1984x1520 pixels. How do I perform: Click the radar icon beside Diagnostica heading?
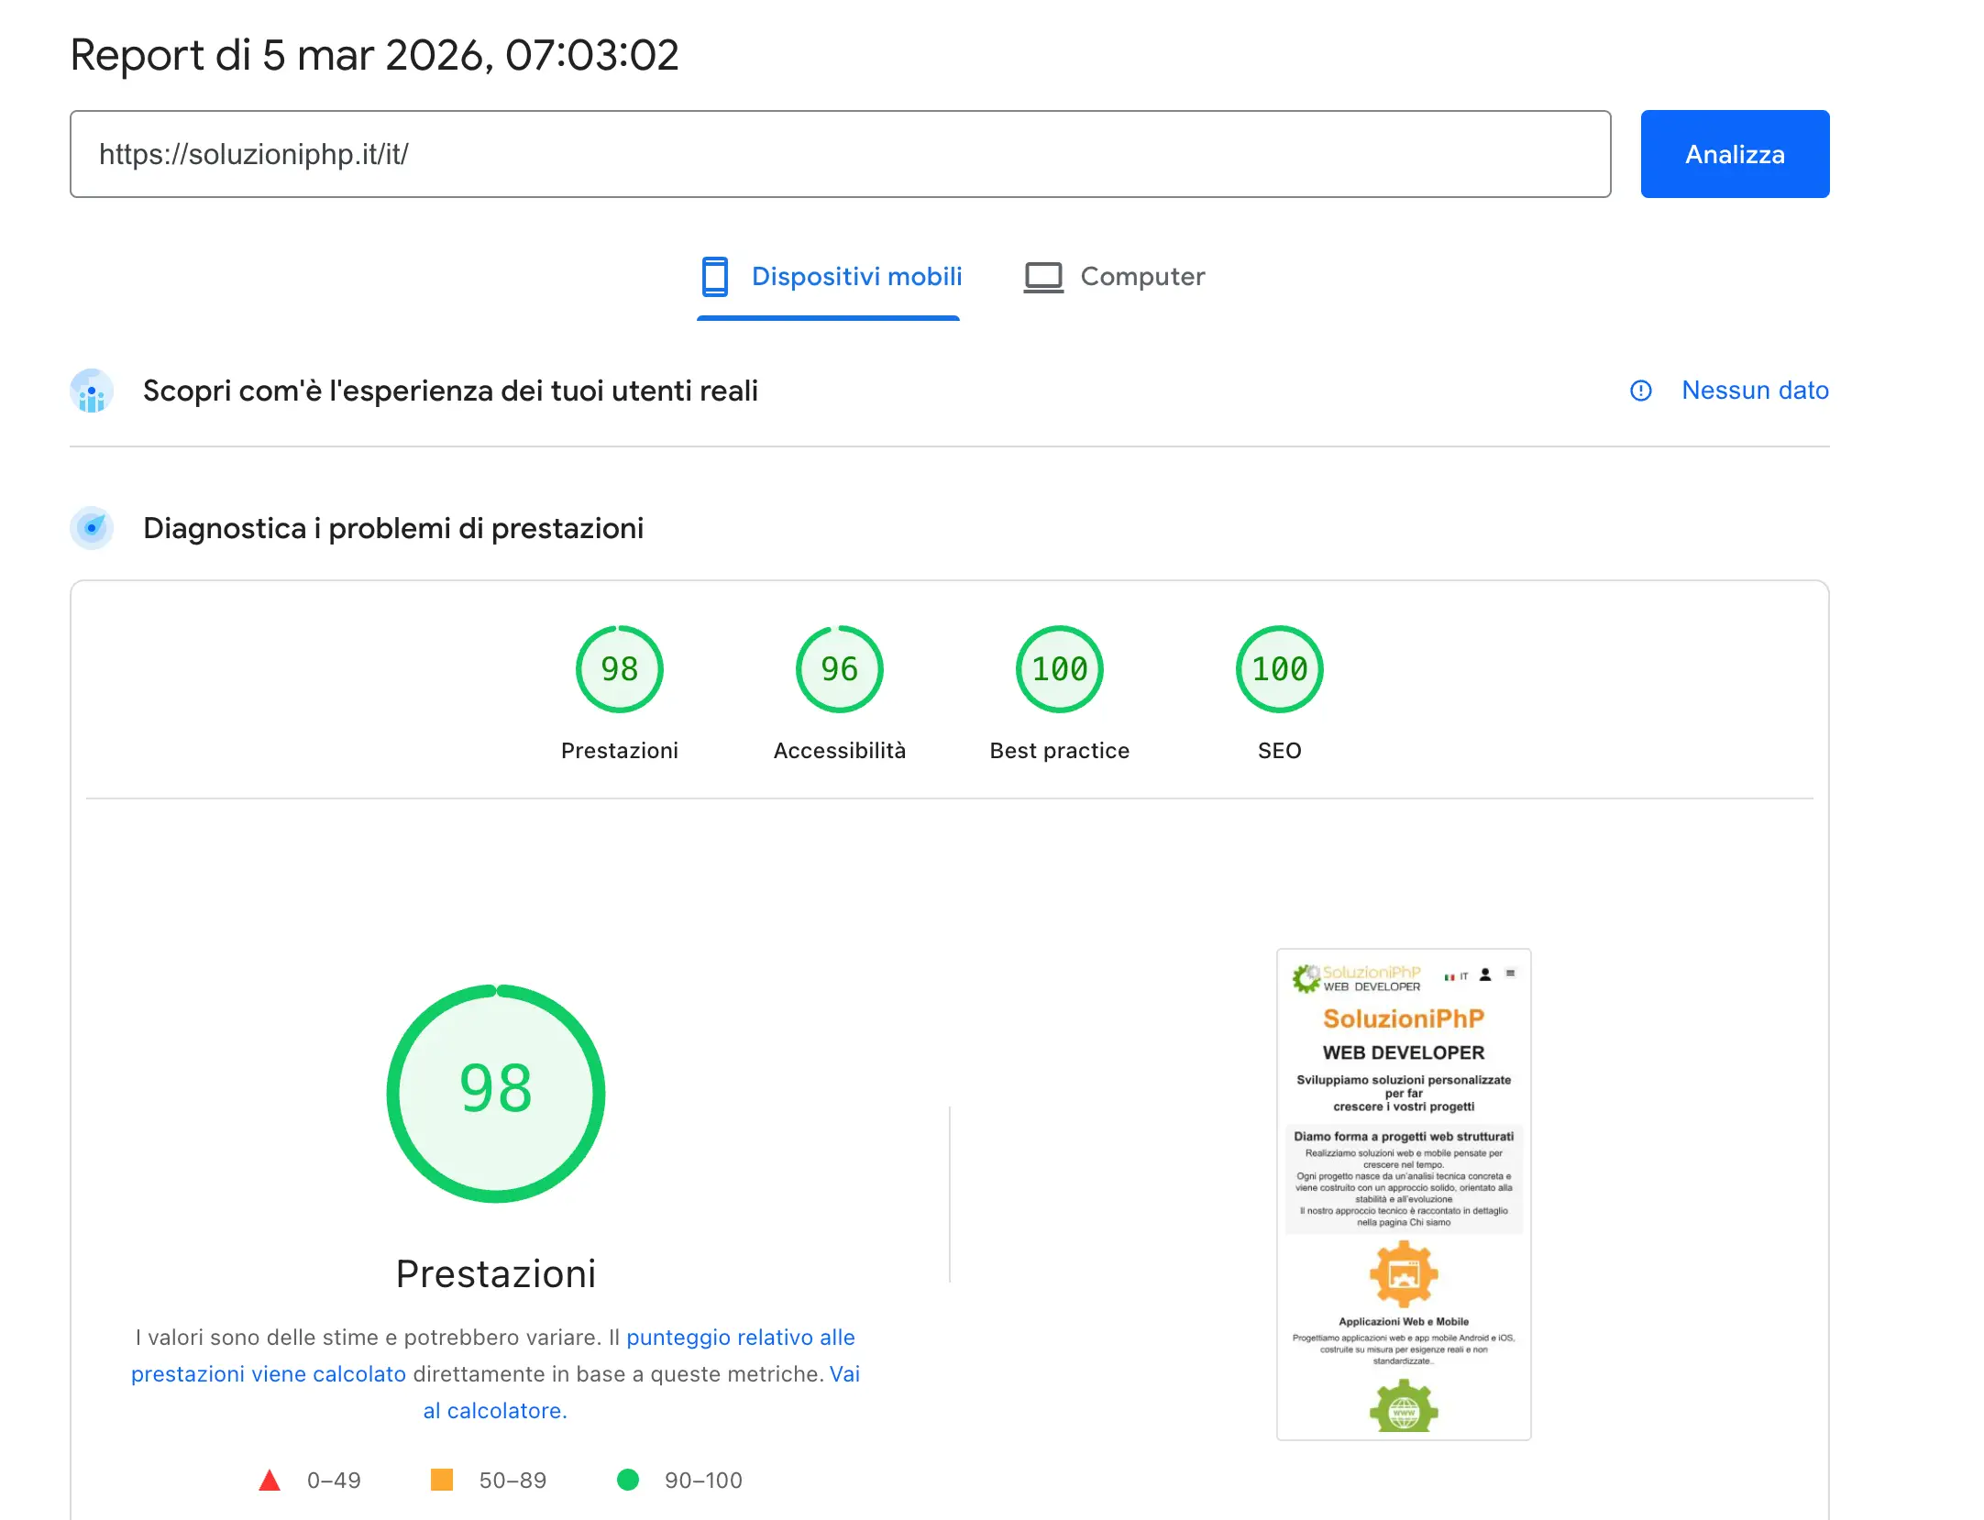91,527
